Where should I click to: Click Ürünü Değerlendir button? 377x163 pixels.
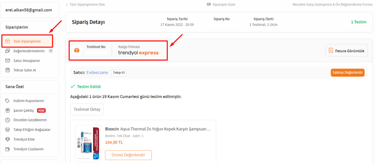click(x=128, y=155)
